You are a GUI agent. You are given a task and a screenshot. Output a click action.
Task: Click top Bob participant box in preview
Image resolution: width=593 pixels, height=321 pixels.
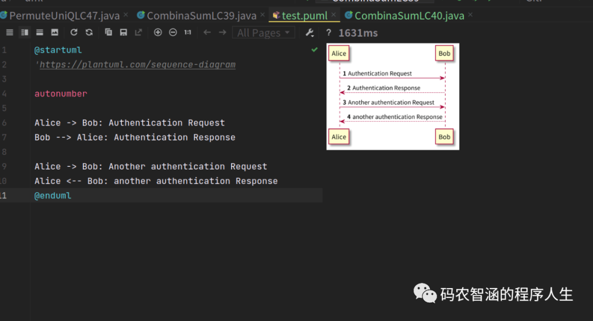[x=444, y=53]
